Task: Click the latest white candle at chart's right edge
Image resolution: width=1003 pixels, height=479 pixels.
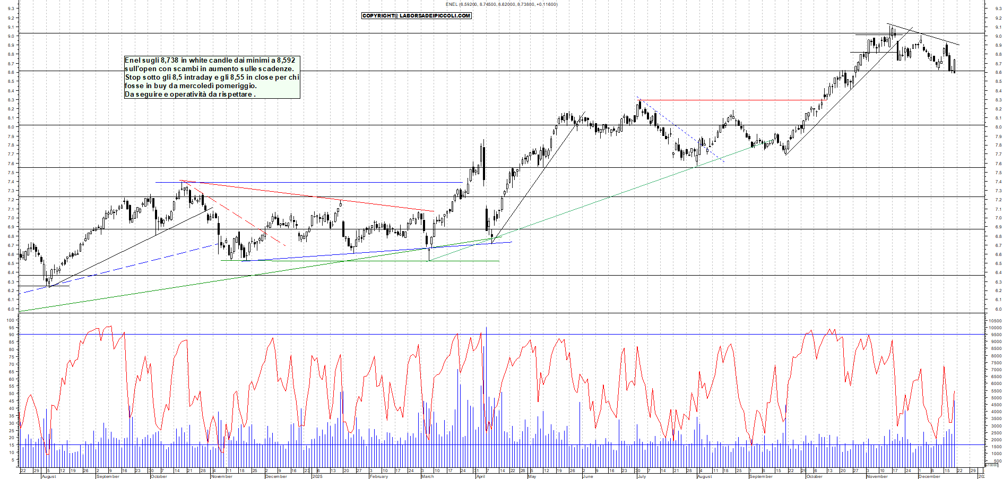Action: click(954, 65)
